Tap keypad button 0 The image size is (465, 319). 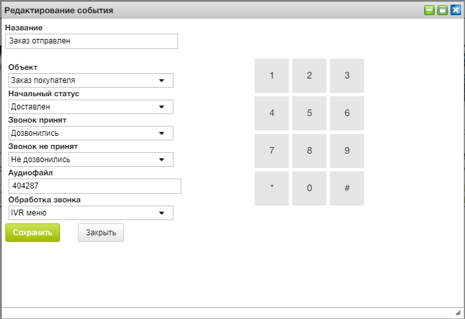pos(309,188)
